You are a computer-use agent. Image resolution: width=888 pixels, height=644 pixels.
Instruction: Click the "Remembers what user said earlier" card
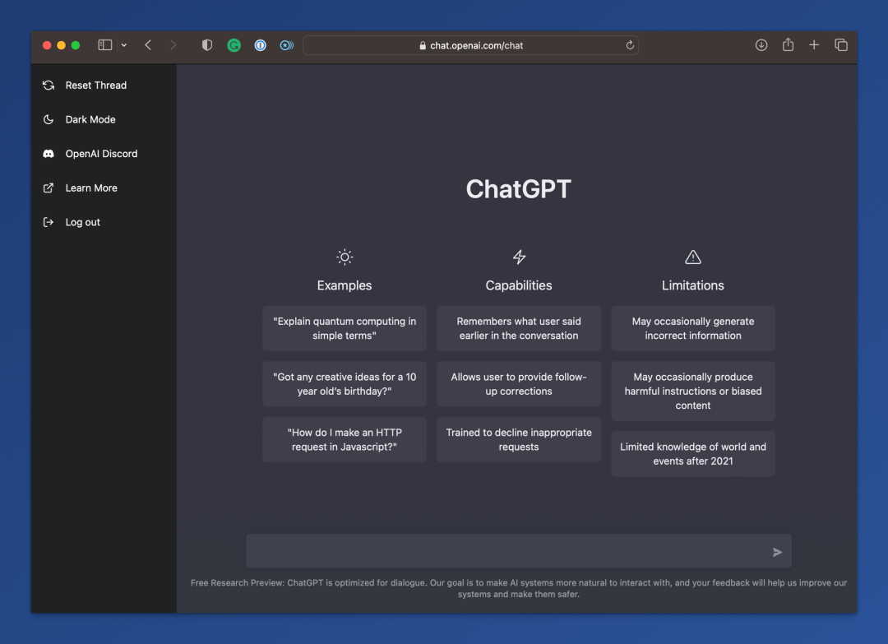point(519,328)
